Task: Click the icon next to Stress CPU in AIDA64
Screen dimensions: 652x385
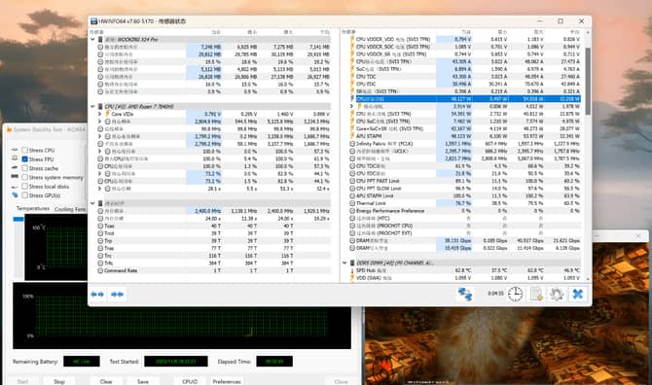Action: (15, 150)
